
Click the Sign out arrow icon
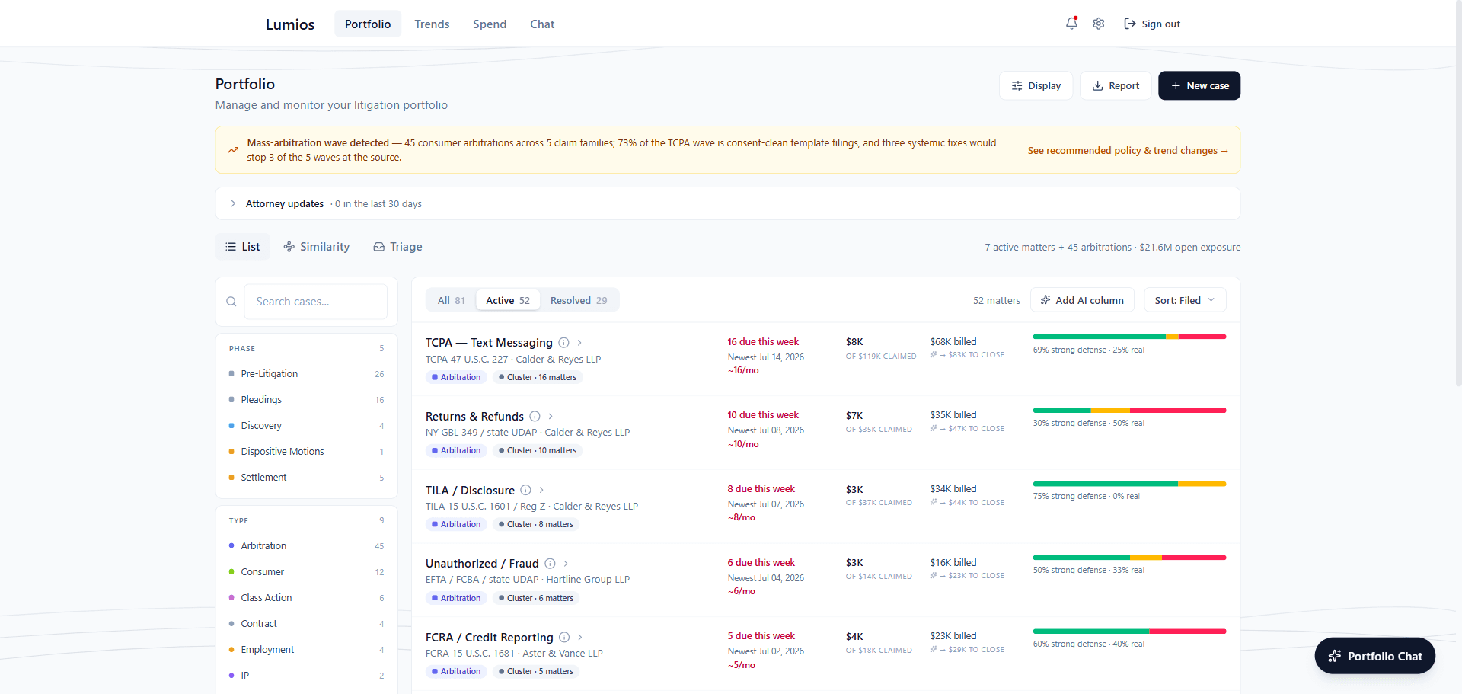1130,24
